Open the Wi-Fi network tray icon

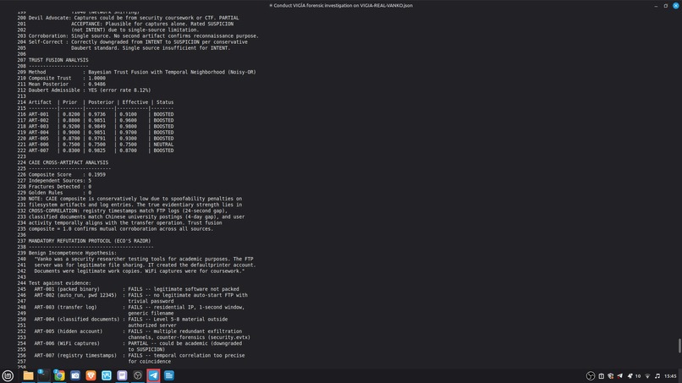(647, 376)
